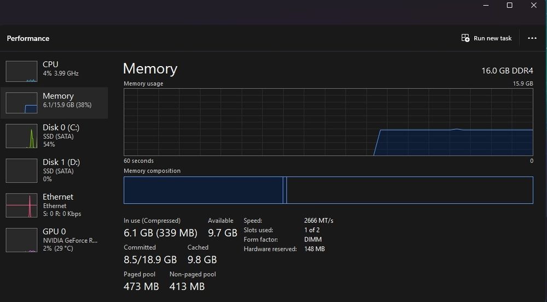Click the Cached label

(x=198, y=247)
